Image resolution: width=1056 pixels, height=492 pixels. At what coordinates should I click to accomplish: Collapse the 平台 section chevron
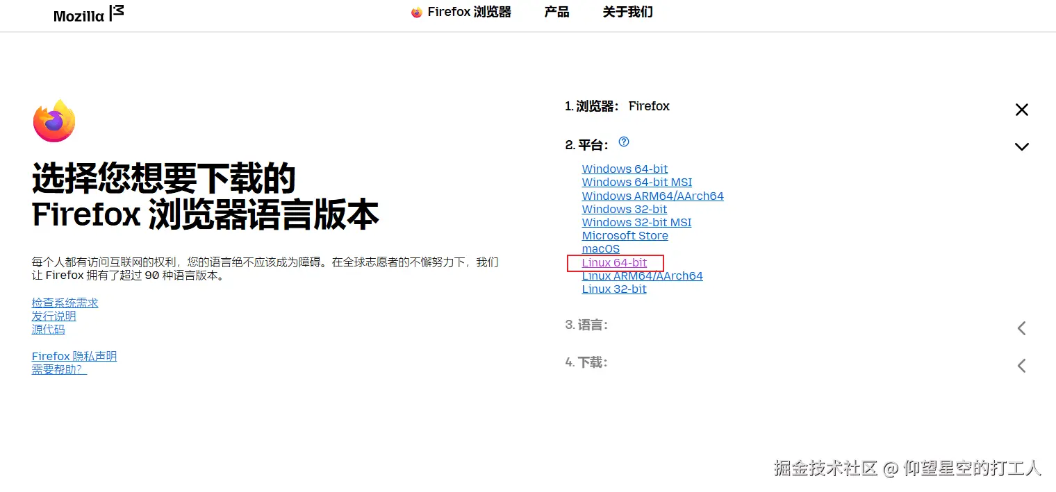point(1021,146)
